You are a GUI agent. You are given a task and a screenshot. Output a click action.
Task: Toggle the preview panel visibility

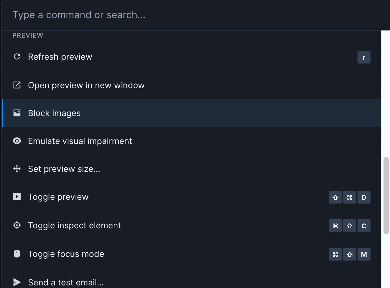tap(58, 197)
